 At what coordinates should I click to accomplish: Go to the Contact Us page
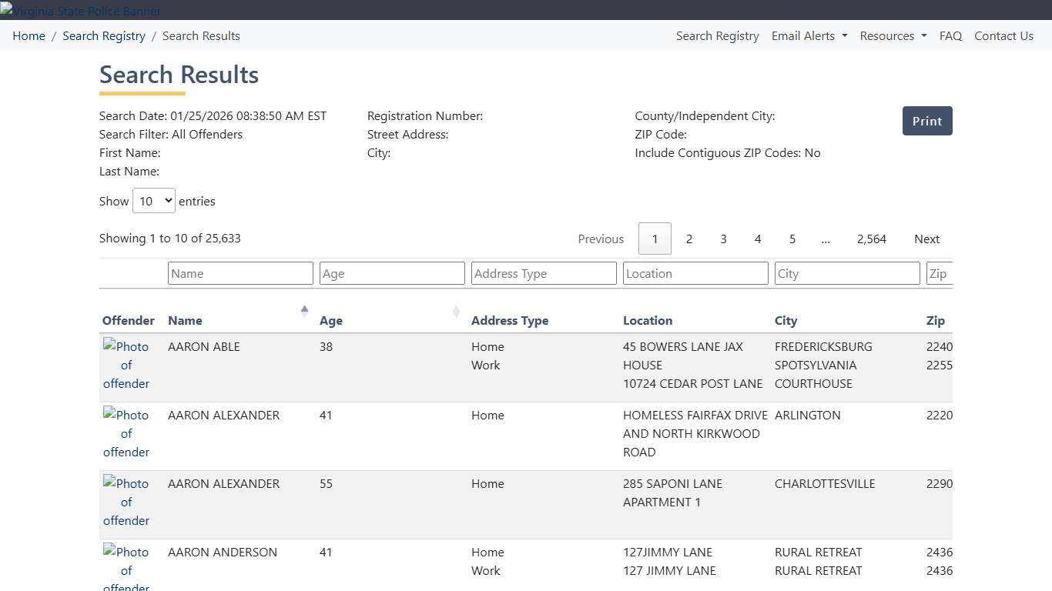pos(1003,35)
